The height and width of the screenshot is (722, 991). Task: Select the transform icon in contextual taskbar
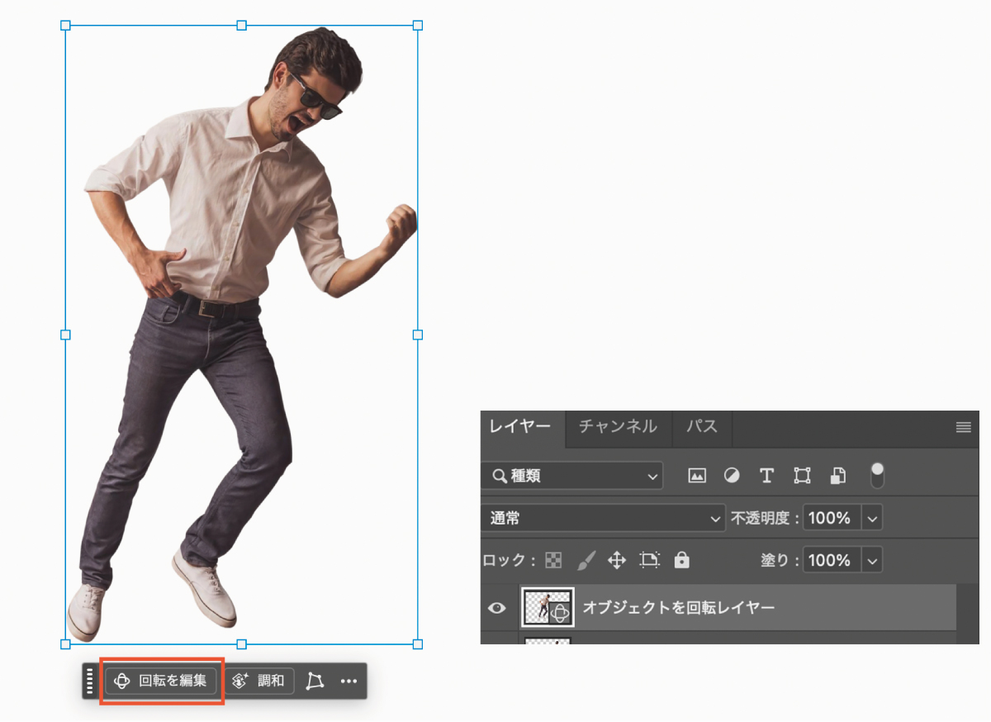point(315,681)
